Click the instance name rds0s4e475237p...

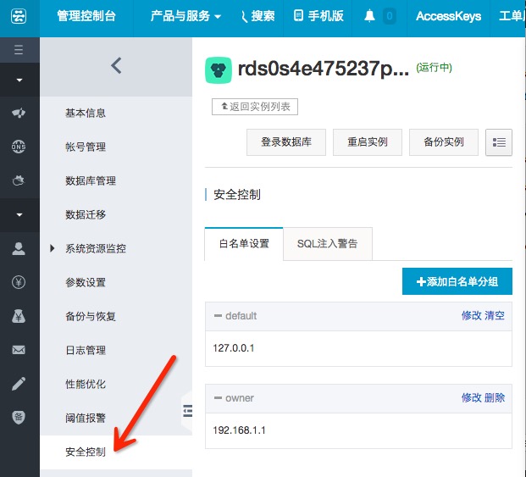[324, 69]
